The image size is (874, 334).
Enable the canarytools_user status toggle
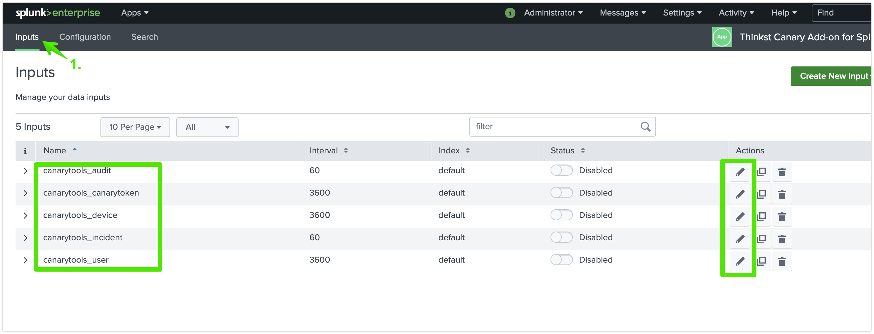point(561,260)
